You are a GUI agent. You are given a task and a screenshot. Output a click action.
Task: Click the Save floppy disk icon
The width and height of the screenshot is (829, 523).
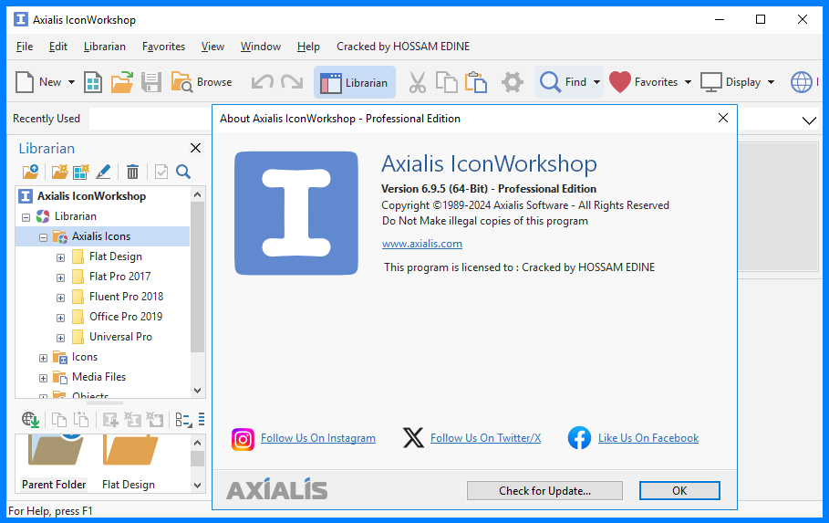[x=151, y=82]
